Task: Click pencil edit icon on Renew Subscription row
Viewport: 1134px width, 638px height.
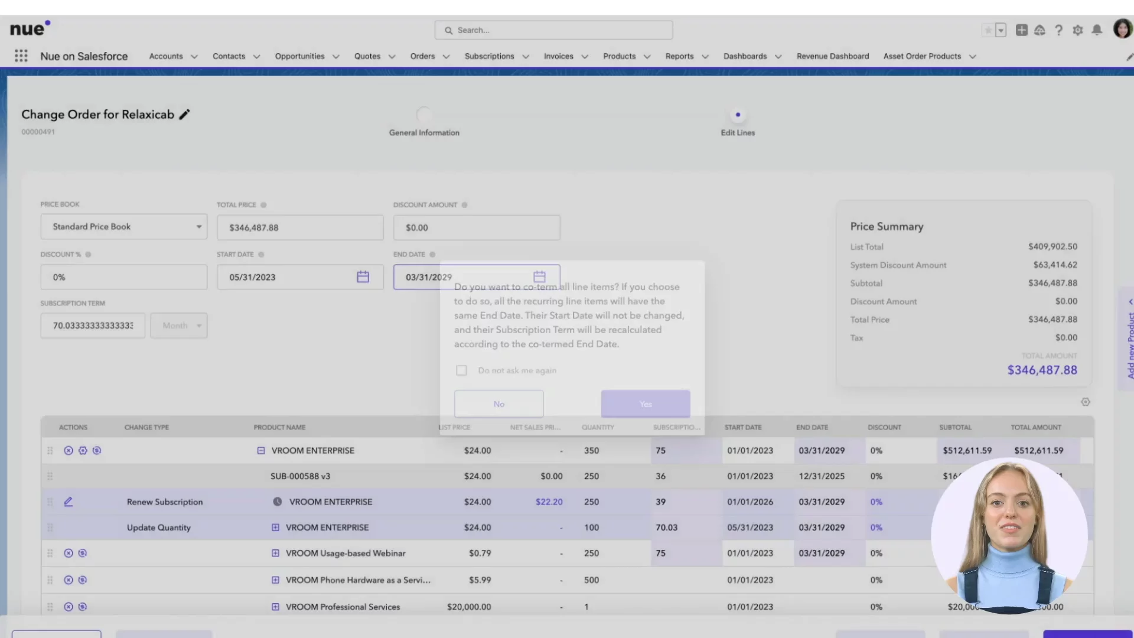Action: (69, 502)
